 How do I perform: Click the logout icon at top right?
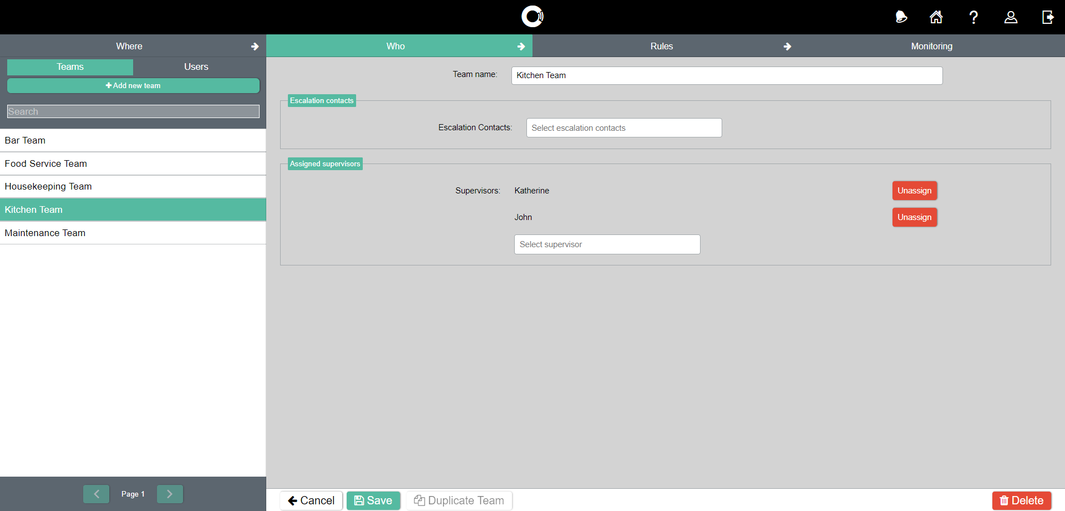(x=1047, y=17)
